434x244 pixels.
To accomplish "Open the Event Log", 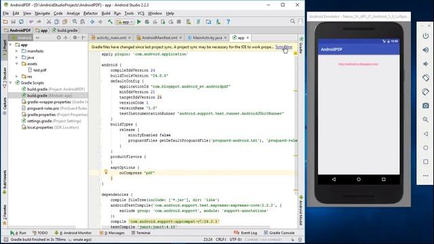I will point(245,233).
